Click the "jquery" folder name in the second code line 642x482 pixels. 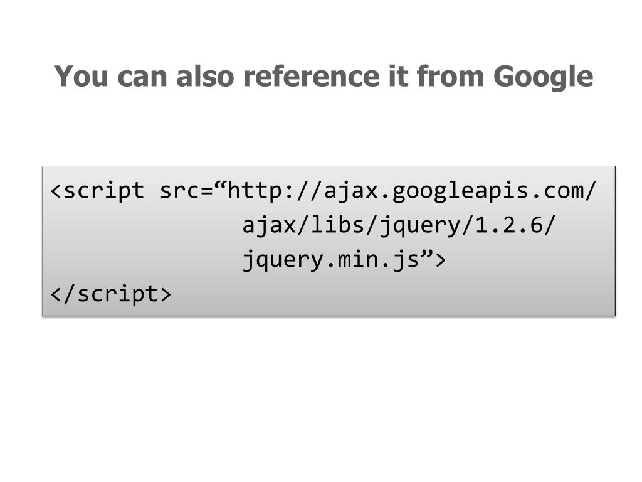[419, 226]
